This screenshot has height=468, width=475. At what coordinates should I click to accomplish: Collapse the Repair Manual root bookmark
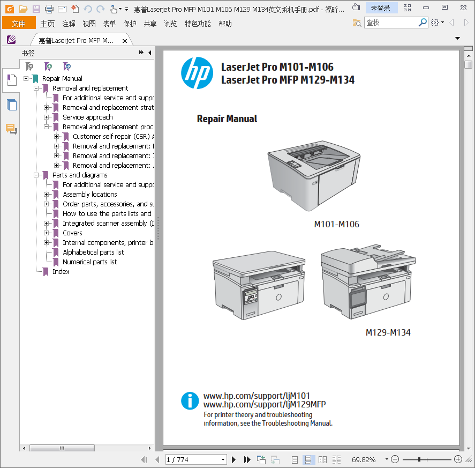tap(26, 79)
